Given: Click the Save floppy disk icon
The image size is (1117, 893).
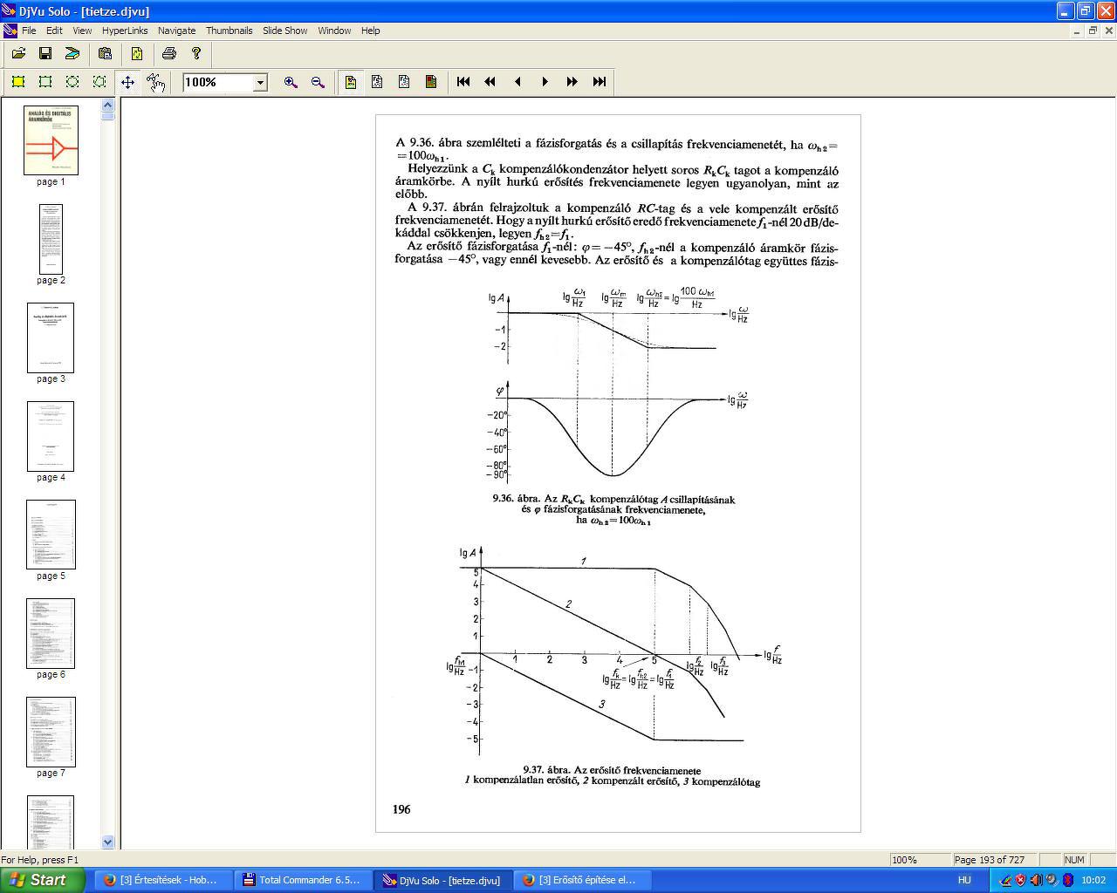Looking at the screenshot, I should click(x=45, y=54).
